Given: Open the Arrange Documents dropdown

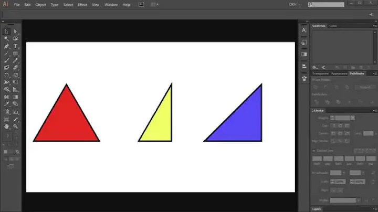Looking at the screenshot, I should click(x=154, y=4).
